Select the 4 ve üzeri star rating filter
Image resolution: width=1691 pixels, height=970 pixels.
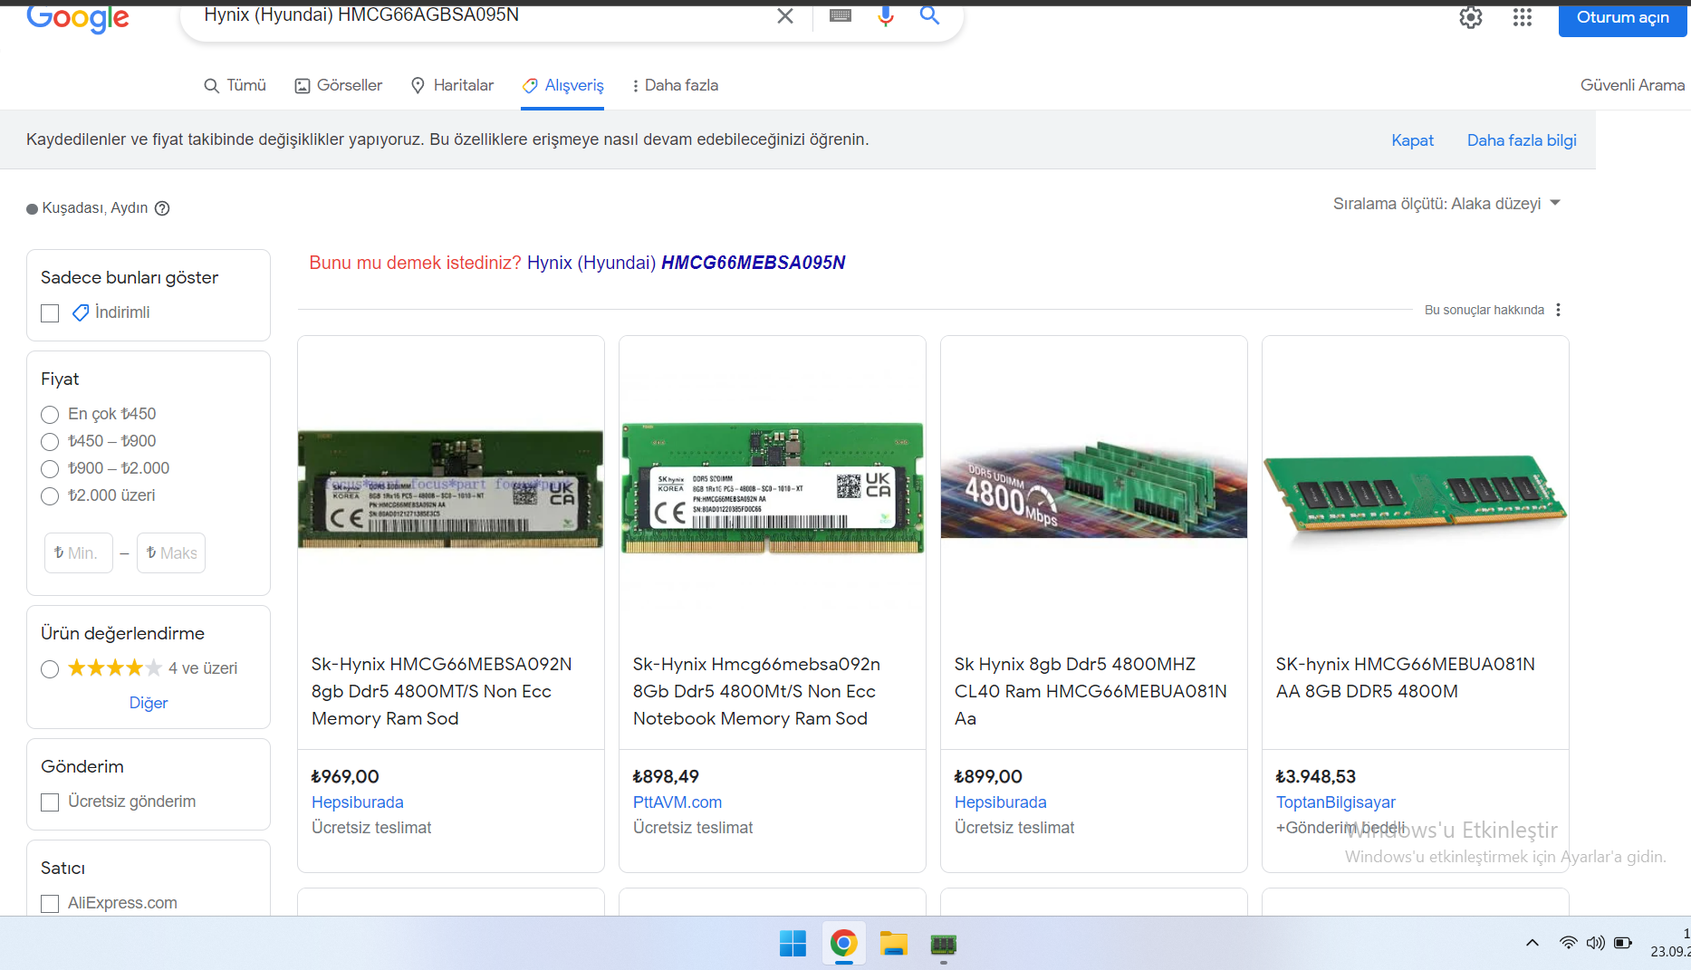tap(50, 669)
